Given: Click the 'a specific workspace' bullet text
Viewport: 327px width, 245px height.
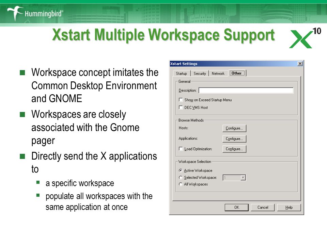Looking at the screenshot, I should [x=80, y=183].
